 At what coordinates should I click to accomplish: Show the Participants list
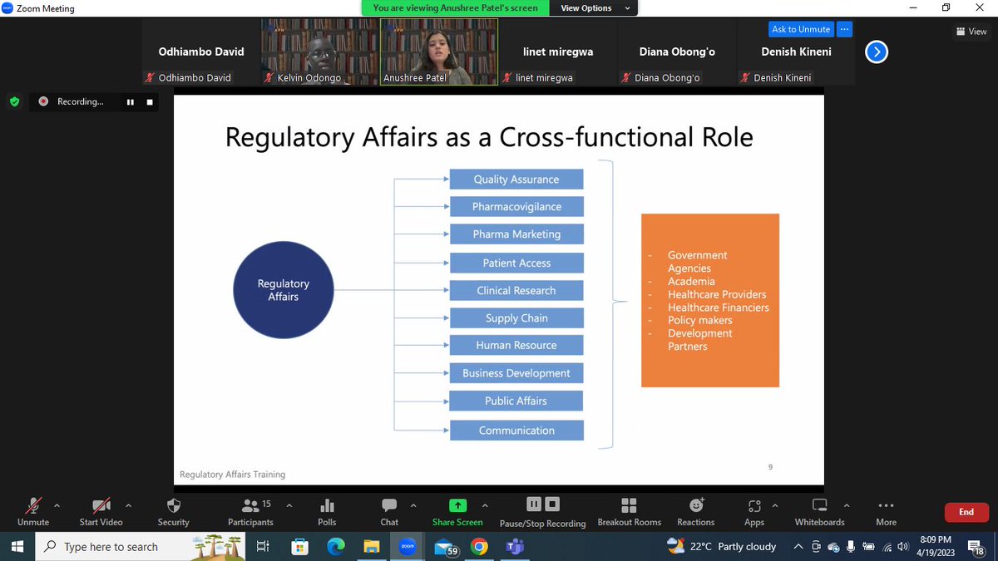tap(250, 511)
